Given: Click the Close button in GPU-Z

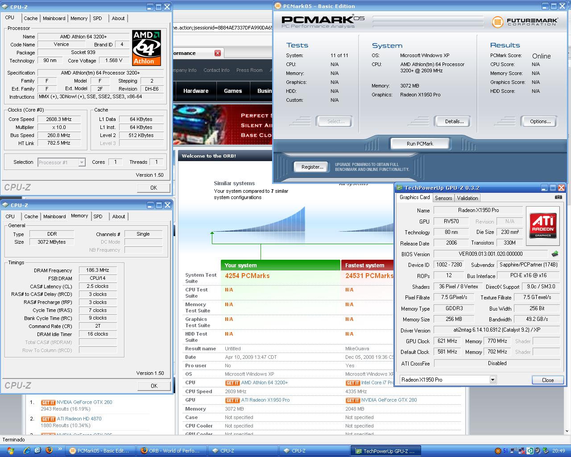Looking at the screenshot, I should click(x=548, y=380).
